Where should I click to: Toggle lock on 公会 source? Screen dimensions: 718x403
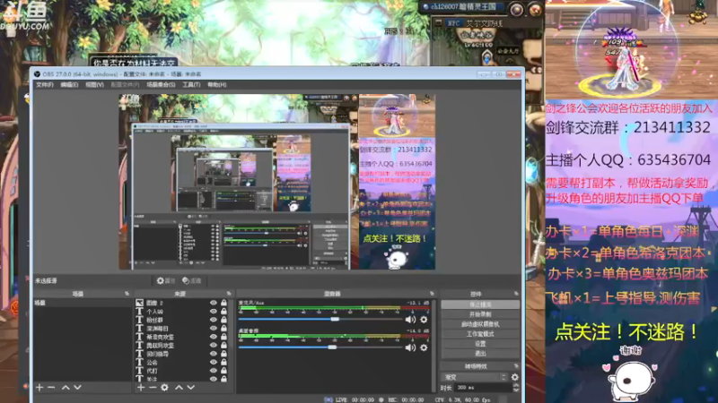[223, 362]
